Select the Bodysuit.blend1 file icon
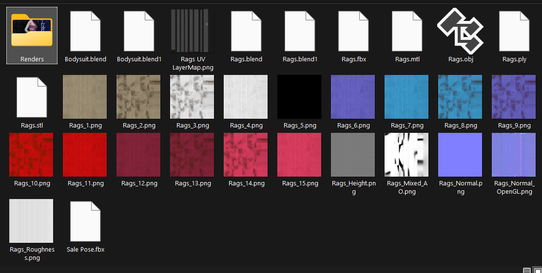542x273 pixels. click(139, 31)
